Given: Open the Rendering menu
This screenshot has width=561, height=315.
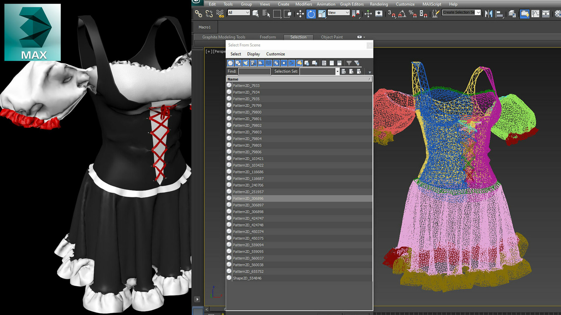Looking at the screenshot, I should [379, 4].
